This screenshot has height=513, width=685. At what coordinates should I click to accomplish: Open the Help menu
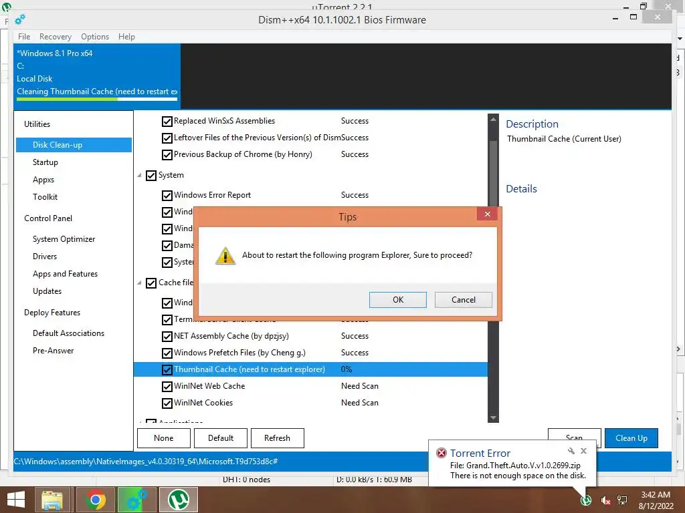coord(126,37)
